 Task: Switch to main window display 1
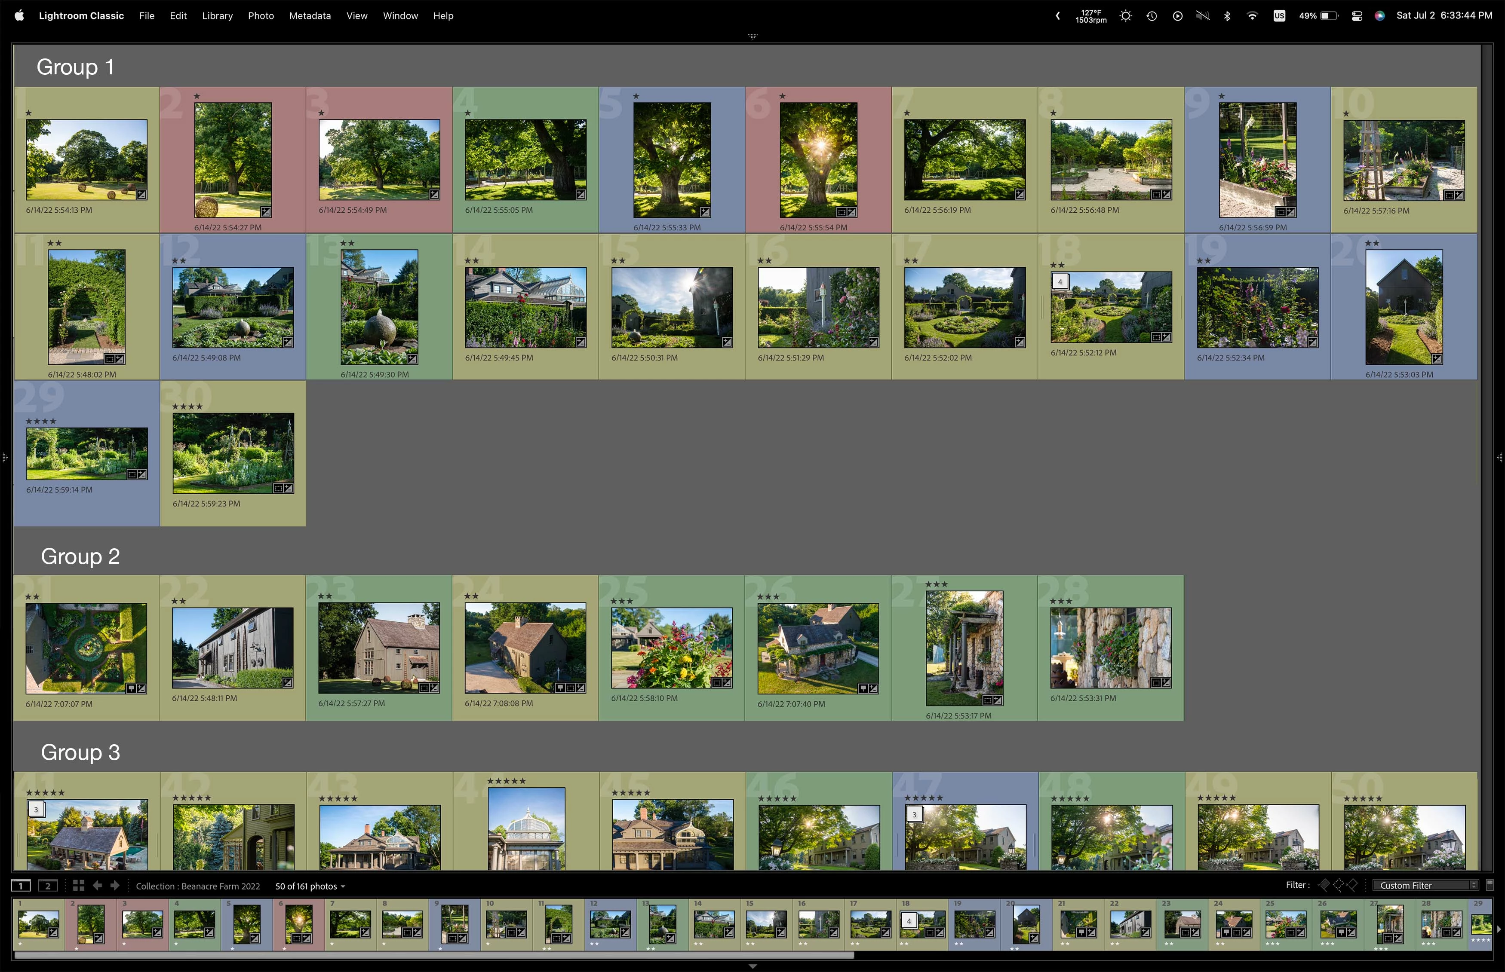tap(21, 886)
